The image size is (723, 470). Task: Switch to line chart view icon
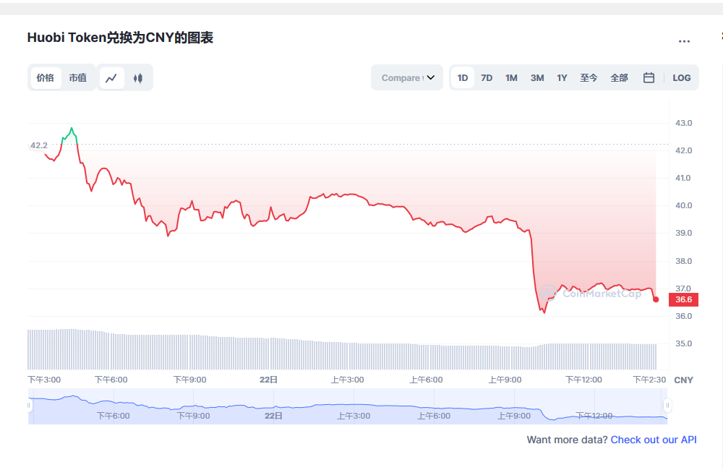point(111,78)
